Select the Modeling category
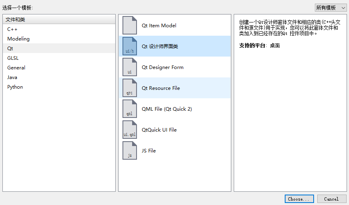 click(x=59, y=39)
